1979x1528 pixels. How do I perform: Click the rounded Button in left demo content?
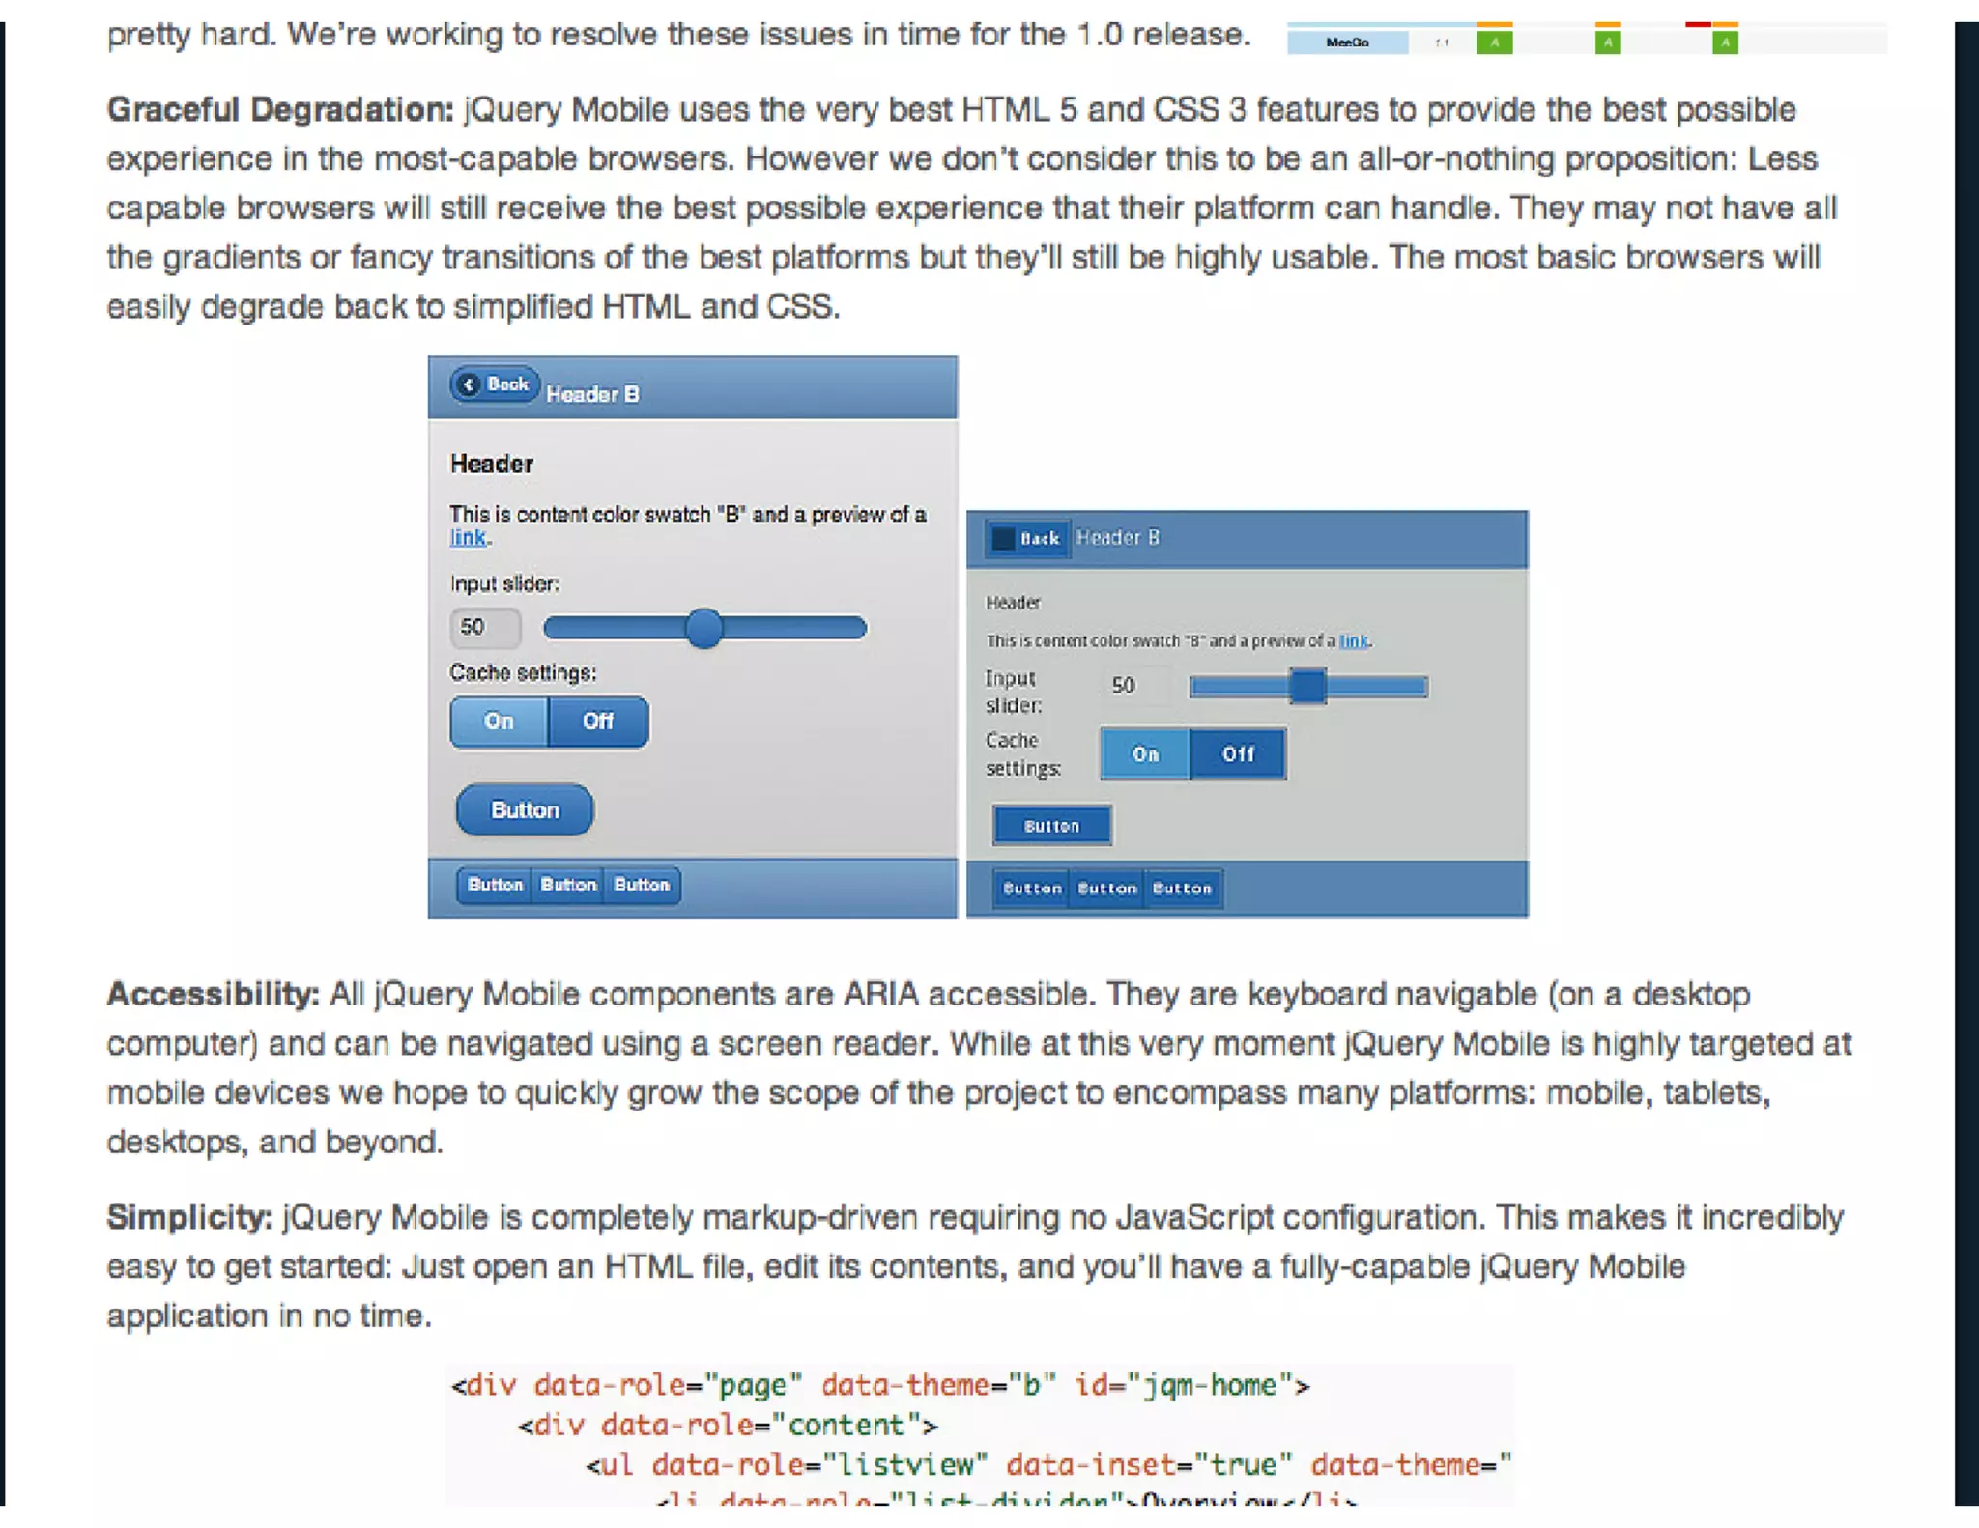coord(525,810)
